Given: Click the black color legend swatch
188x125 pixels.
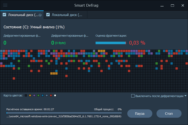Looking at the screenshot, I should tap(26, 95).
